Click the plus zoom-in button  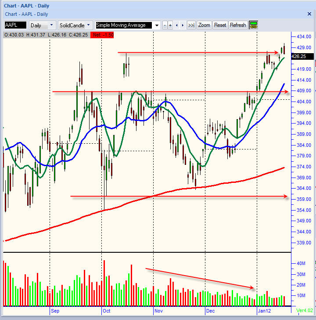click(170, 25)
